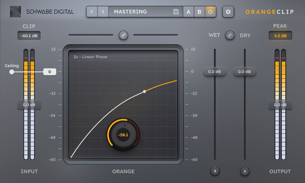
Task: Reset the PEAK 6.2 dB readout
Action: [x=280, y=36]
